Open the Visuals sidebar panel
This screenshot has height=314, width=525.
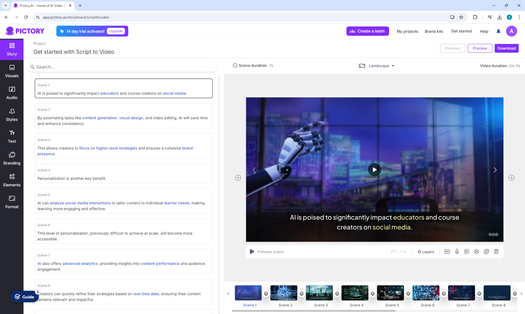(x=12, y=71)
